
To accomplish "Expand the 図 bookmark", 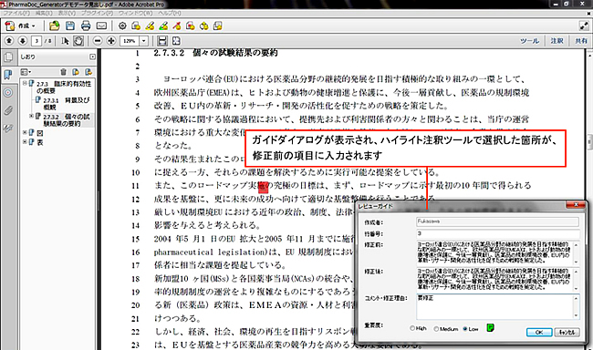I will (25, 133).
